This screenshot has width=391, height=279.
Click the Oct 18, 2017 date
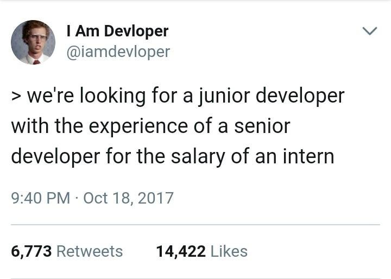click(x=128, y=198)
